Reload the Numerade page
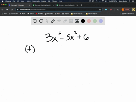The image size is (136, 102). pyautogui.click(x=12, y=10)
